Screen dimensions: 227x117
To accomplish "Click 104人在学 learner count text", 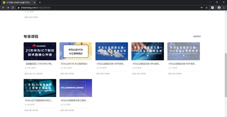I will [x=31, y=68].
